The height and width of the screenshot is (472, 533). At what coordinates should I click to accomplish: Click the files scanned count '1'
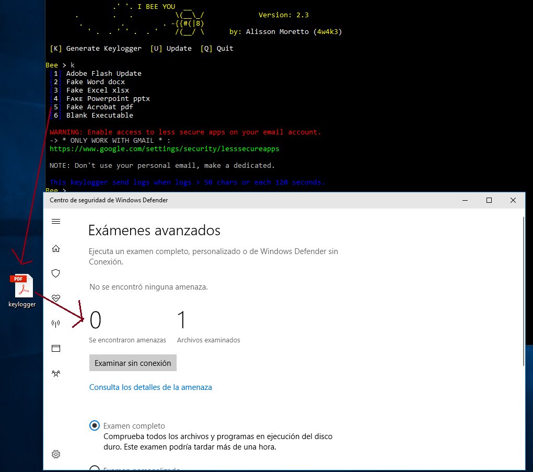181,320
